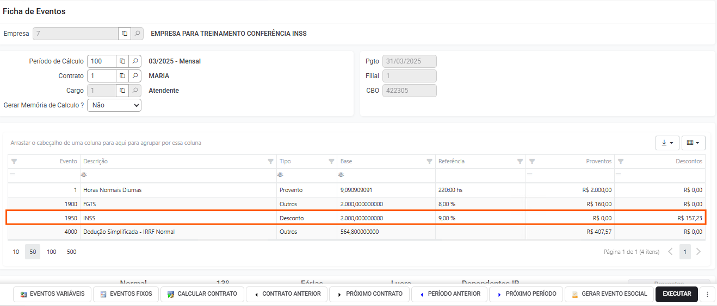Click CALCULAR CONTRATO button

[202, 294]
